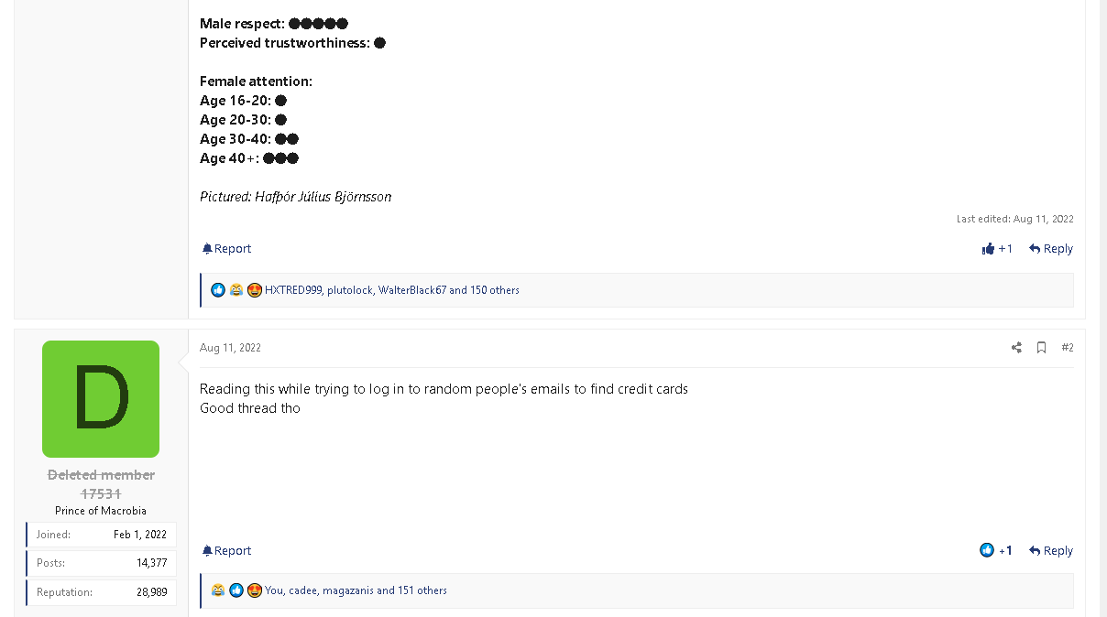Image resolution: width=1107 pixels, height=617 pixels.
Task: Reply to post #2
Action: coord(1051,551)
